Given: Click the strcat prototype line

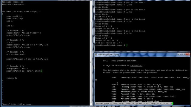Looking at the screenshot, I should pyautogui.click(x=143, y=96).
